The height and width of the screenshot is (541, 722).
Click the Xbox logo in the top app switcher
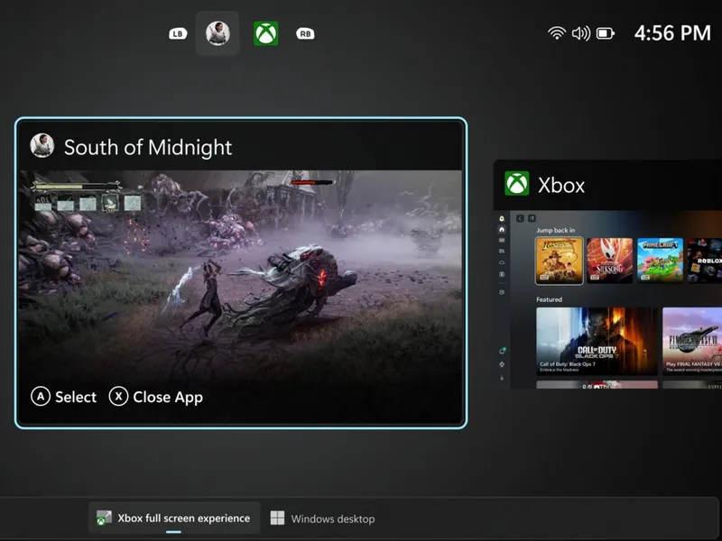point(264,33)
